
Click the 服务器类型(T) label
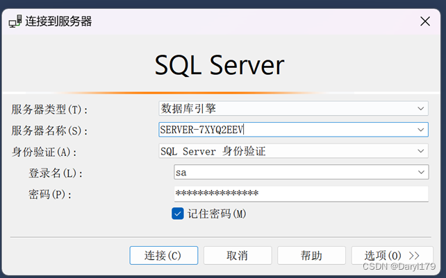(x=49, y=110)
